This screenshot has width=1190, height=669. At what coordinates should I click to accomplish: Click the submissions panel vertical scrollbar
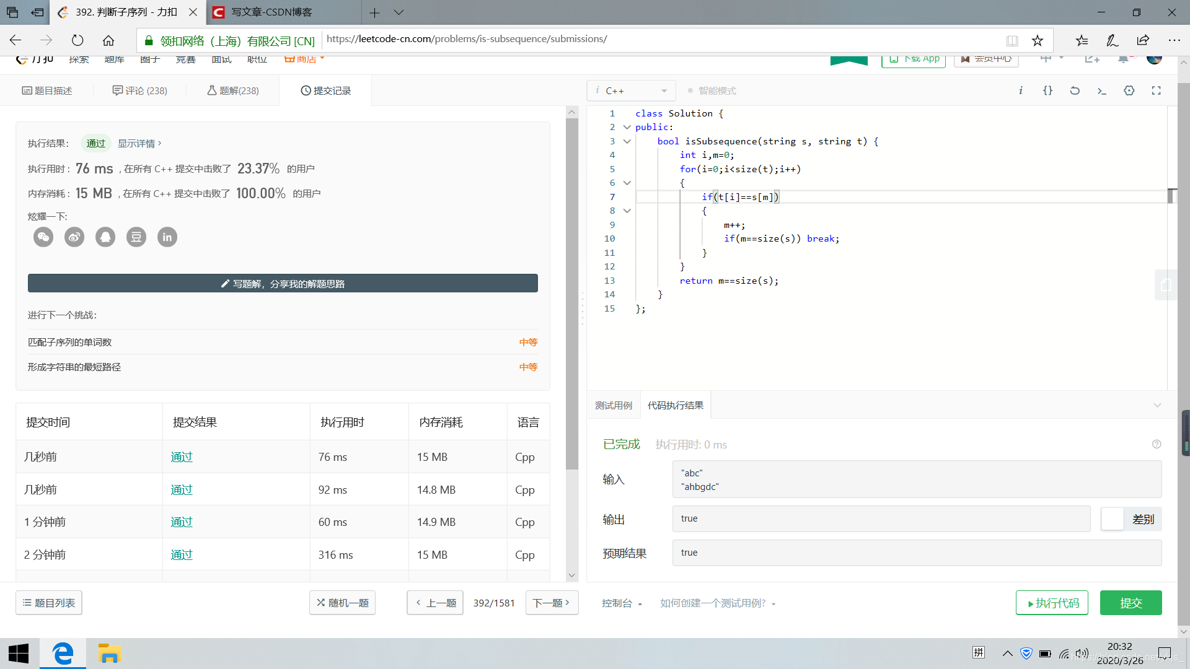pyautogui.click(x=571, y=291)
